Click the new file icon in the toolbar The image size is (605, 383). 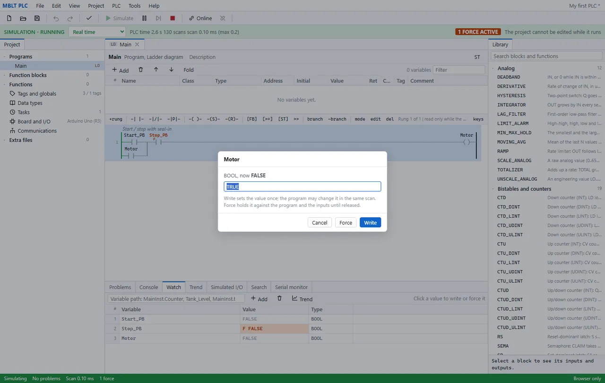[9, 18]
